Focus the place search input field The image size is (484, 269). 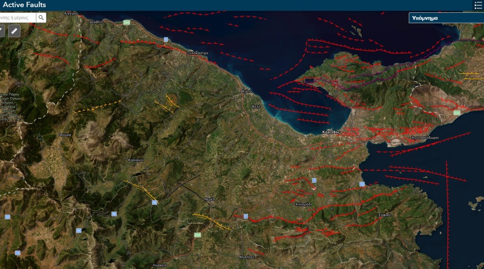click(17, 17)
